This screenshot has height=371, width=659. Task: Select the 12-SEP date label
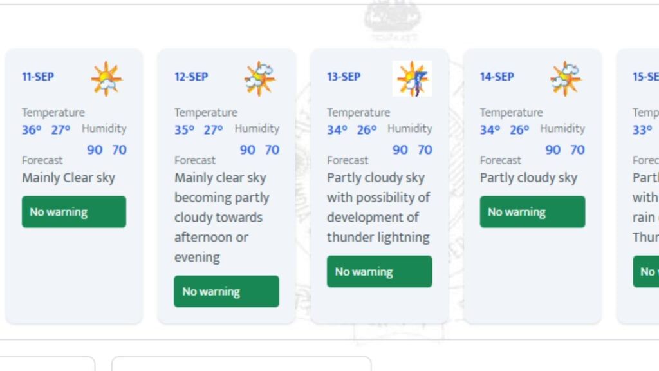(x=191, y=77)
